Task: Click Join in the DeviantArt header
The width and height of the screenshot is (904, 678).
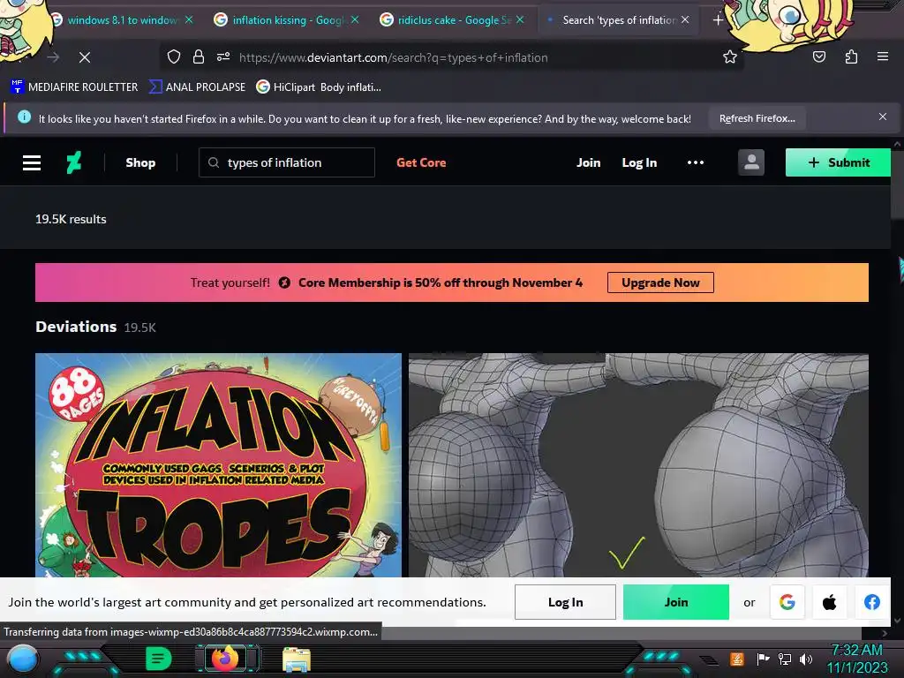Action: pyautogui.click(x=588, y=163)
